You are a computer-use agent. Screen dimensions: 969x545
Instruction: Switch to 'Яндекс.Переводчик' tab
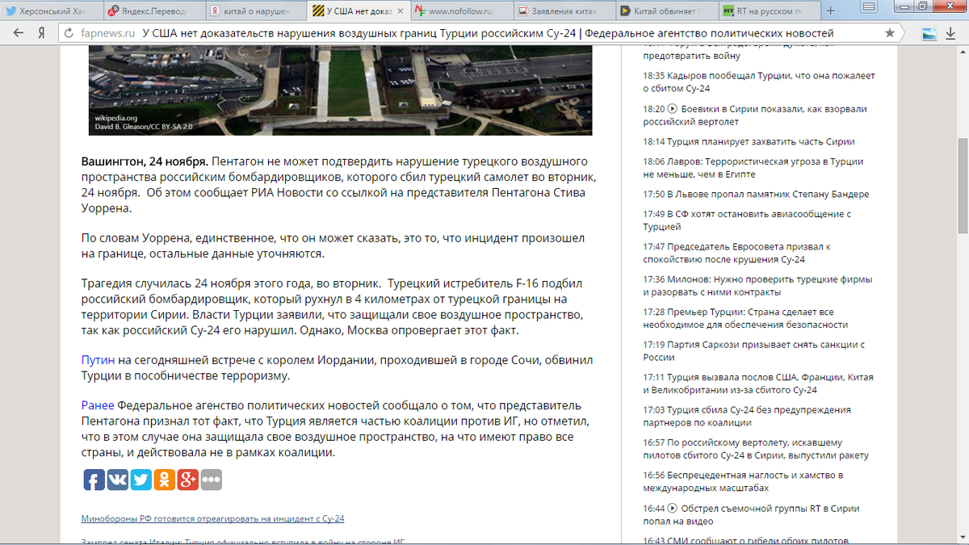click(153, 11)
